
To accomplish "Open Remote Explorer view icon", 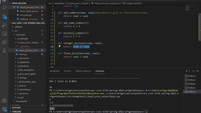I will click(4, 34).
